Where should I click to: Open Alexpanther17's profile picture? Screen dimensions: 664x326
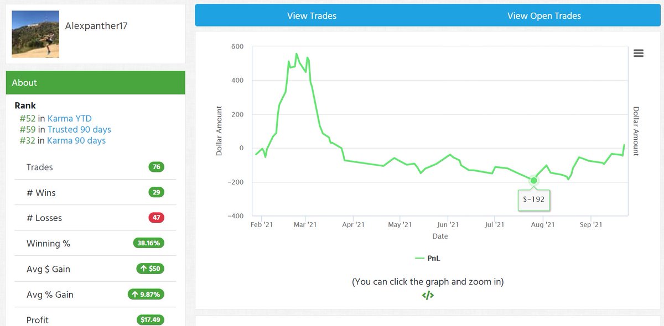35,34
